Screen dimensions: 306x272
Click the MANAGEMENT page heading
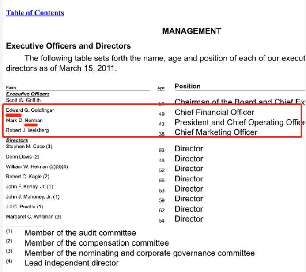[192, 31]
